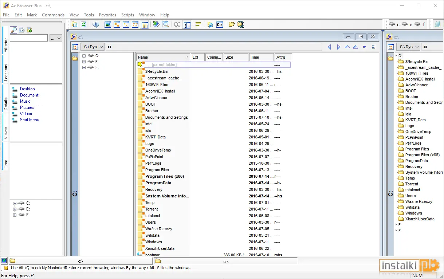Screen dimensions: 444x279
Task: Expand E: drive in left pane tree
Action: pos(84,62)
